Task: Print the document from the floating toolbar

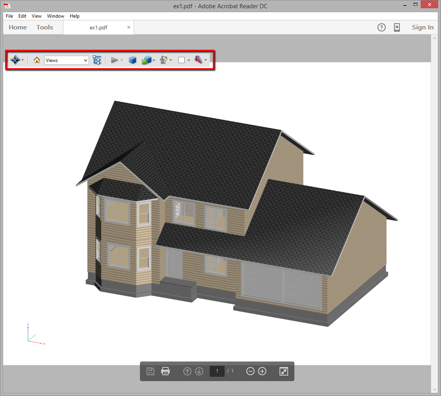Action: pyautogui.click(x=165, y=371)
